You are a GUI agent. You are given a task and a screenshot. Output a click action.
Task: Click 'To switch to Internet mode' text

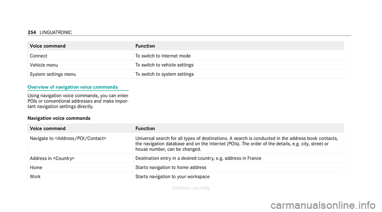point(163,56)
